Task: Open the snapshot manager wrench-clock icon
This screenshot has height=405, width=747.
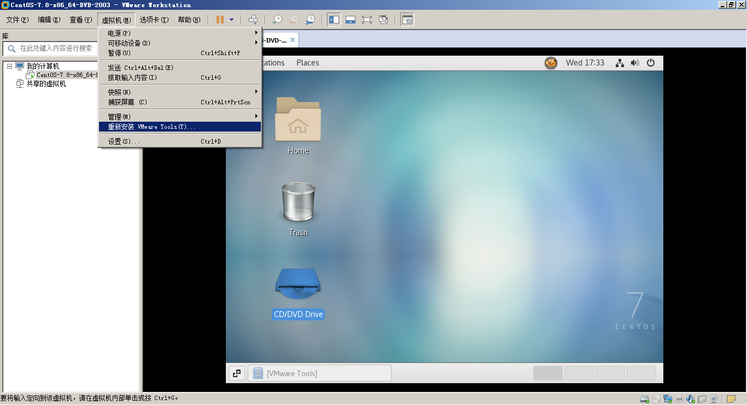Action: pyautogui.click(x=310, y=20)
